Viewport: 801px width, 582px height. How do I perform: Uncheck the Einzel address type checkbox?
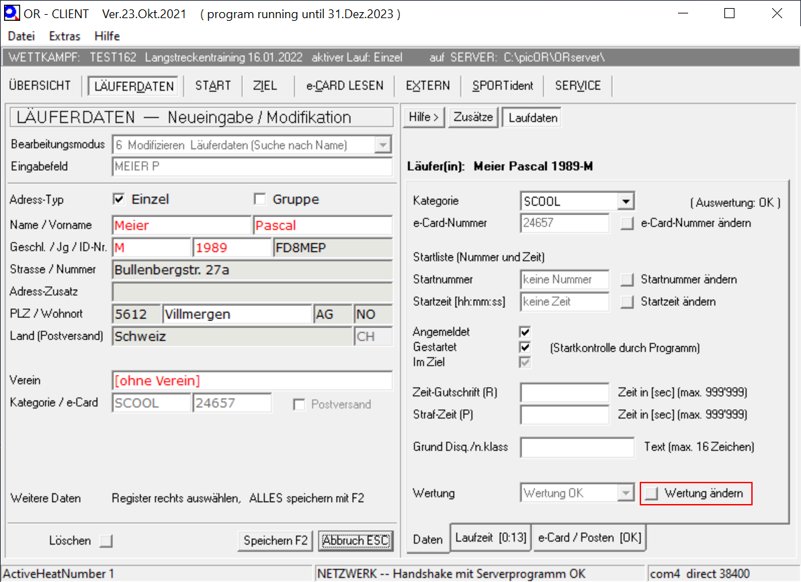click(x=119, y=200)
